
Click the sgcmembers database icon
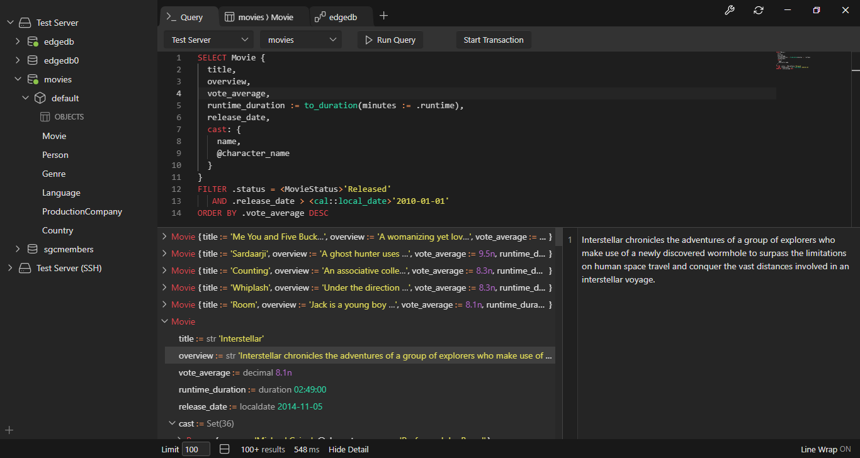tap(32, 249)
